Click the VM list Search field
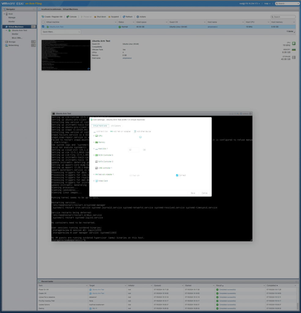 283,17
